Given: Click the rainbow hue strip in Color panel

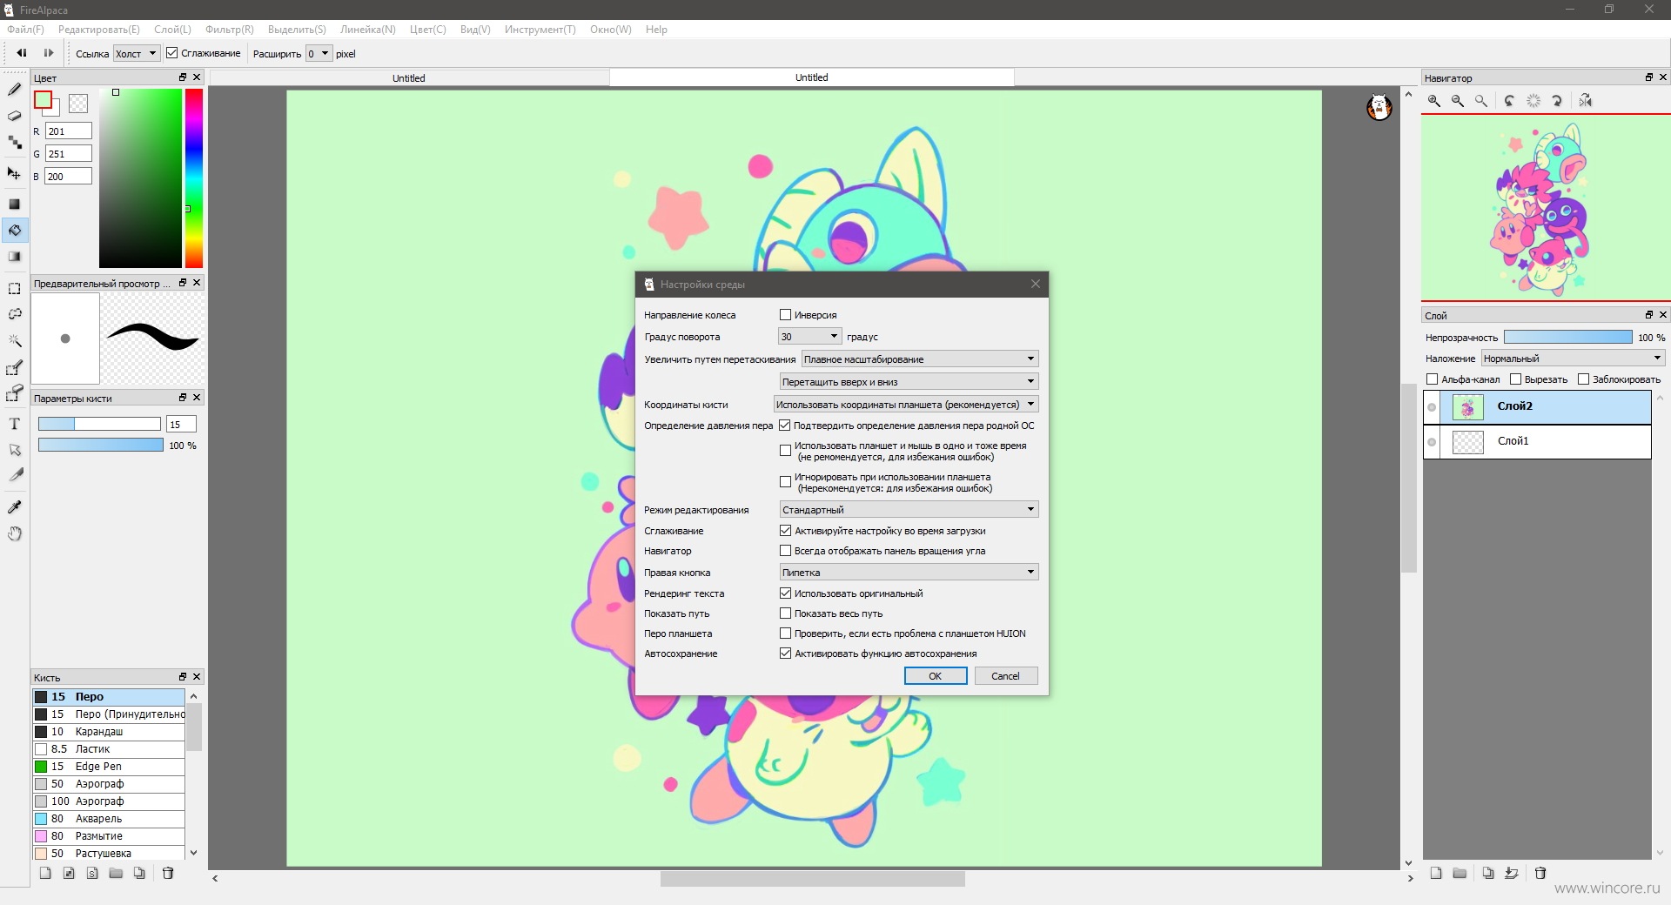Looking at the screenshot, I should (x=193, y=178).
